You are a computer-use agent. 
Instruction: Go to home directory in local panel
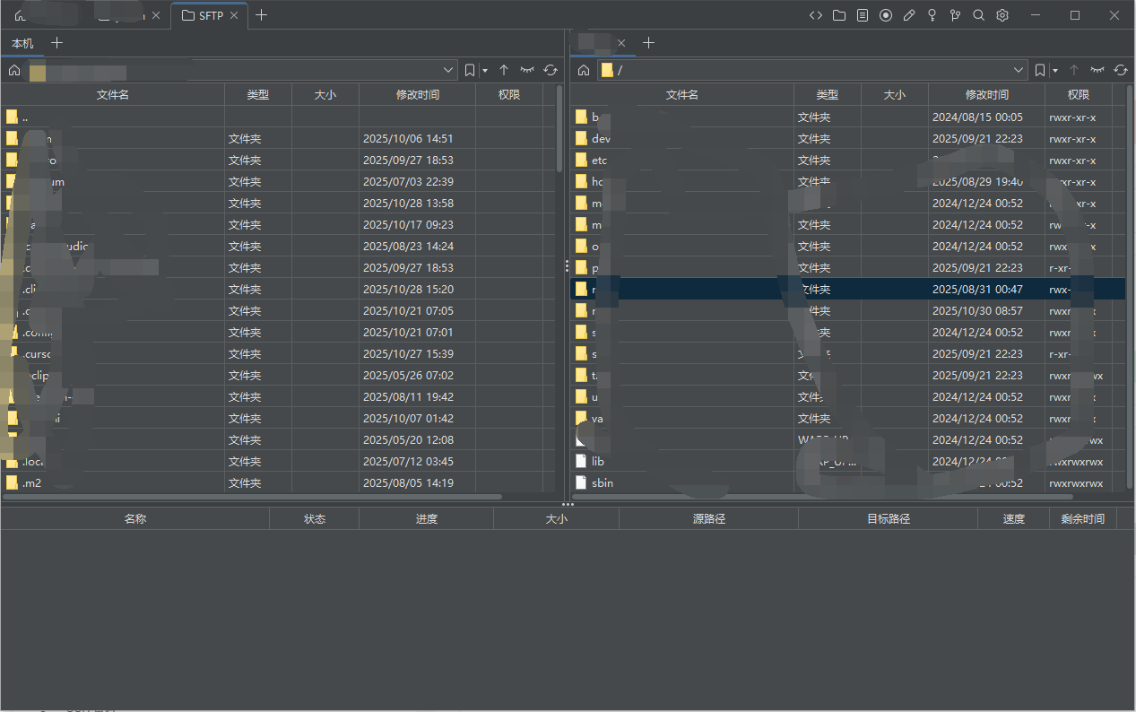pyautogui.click(x=14, y=70)
